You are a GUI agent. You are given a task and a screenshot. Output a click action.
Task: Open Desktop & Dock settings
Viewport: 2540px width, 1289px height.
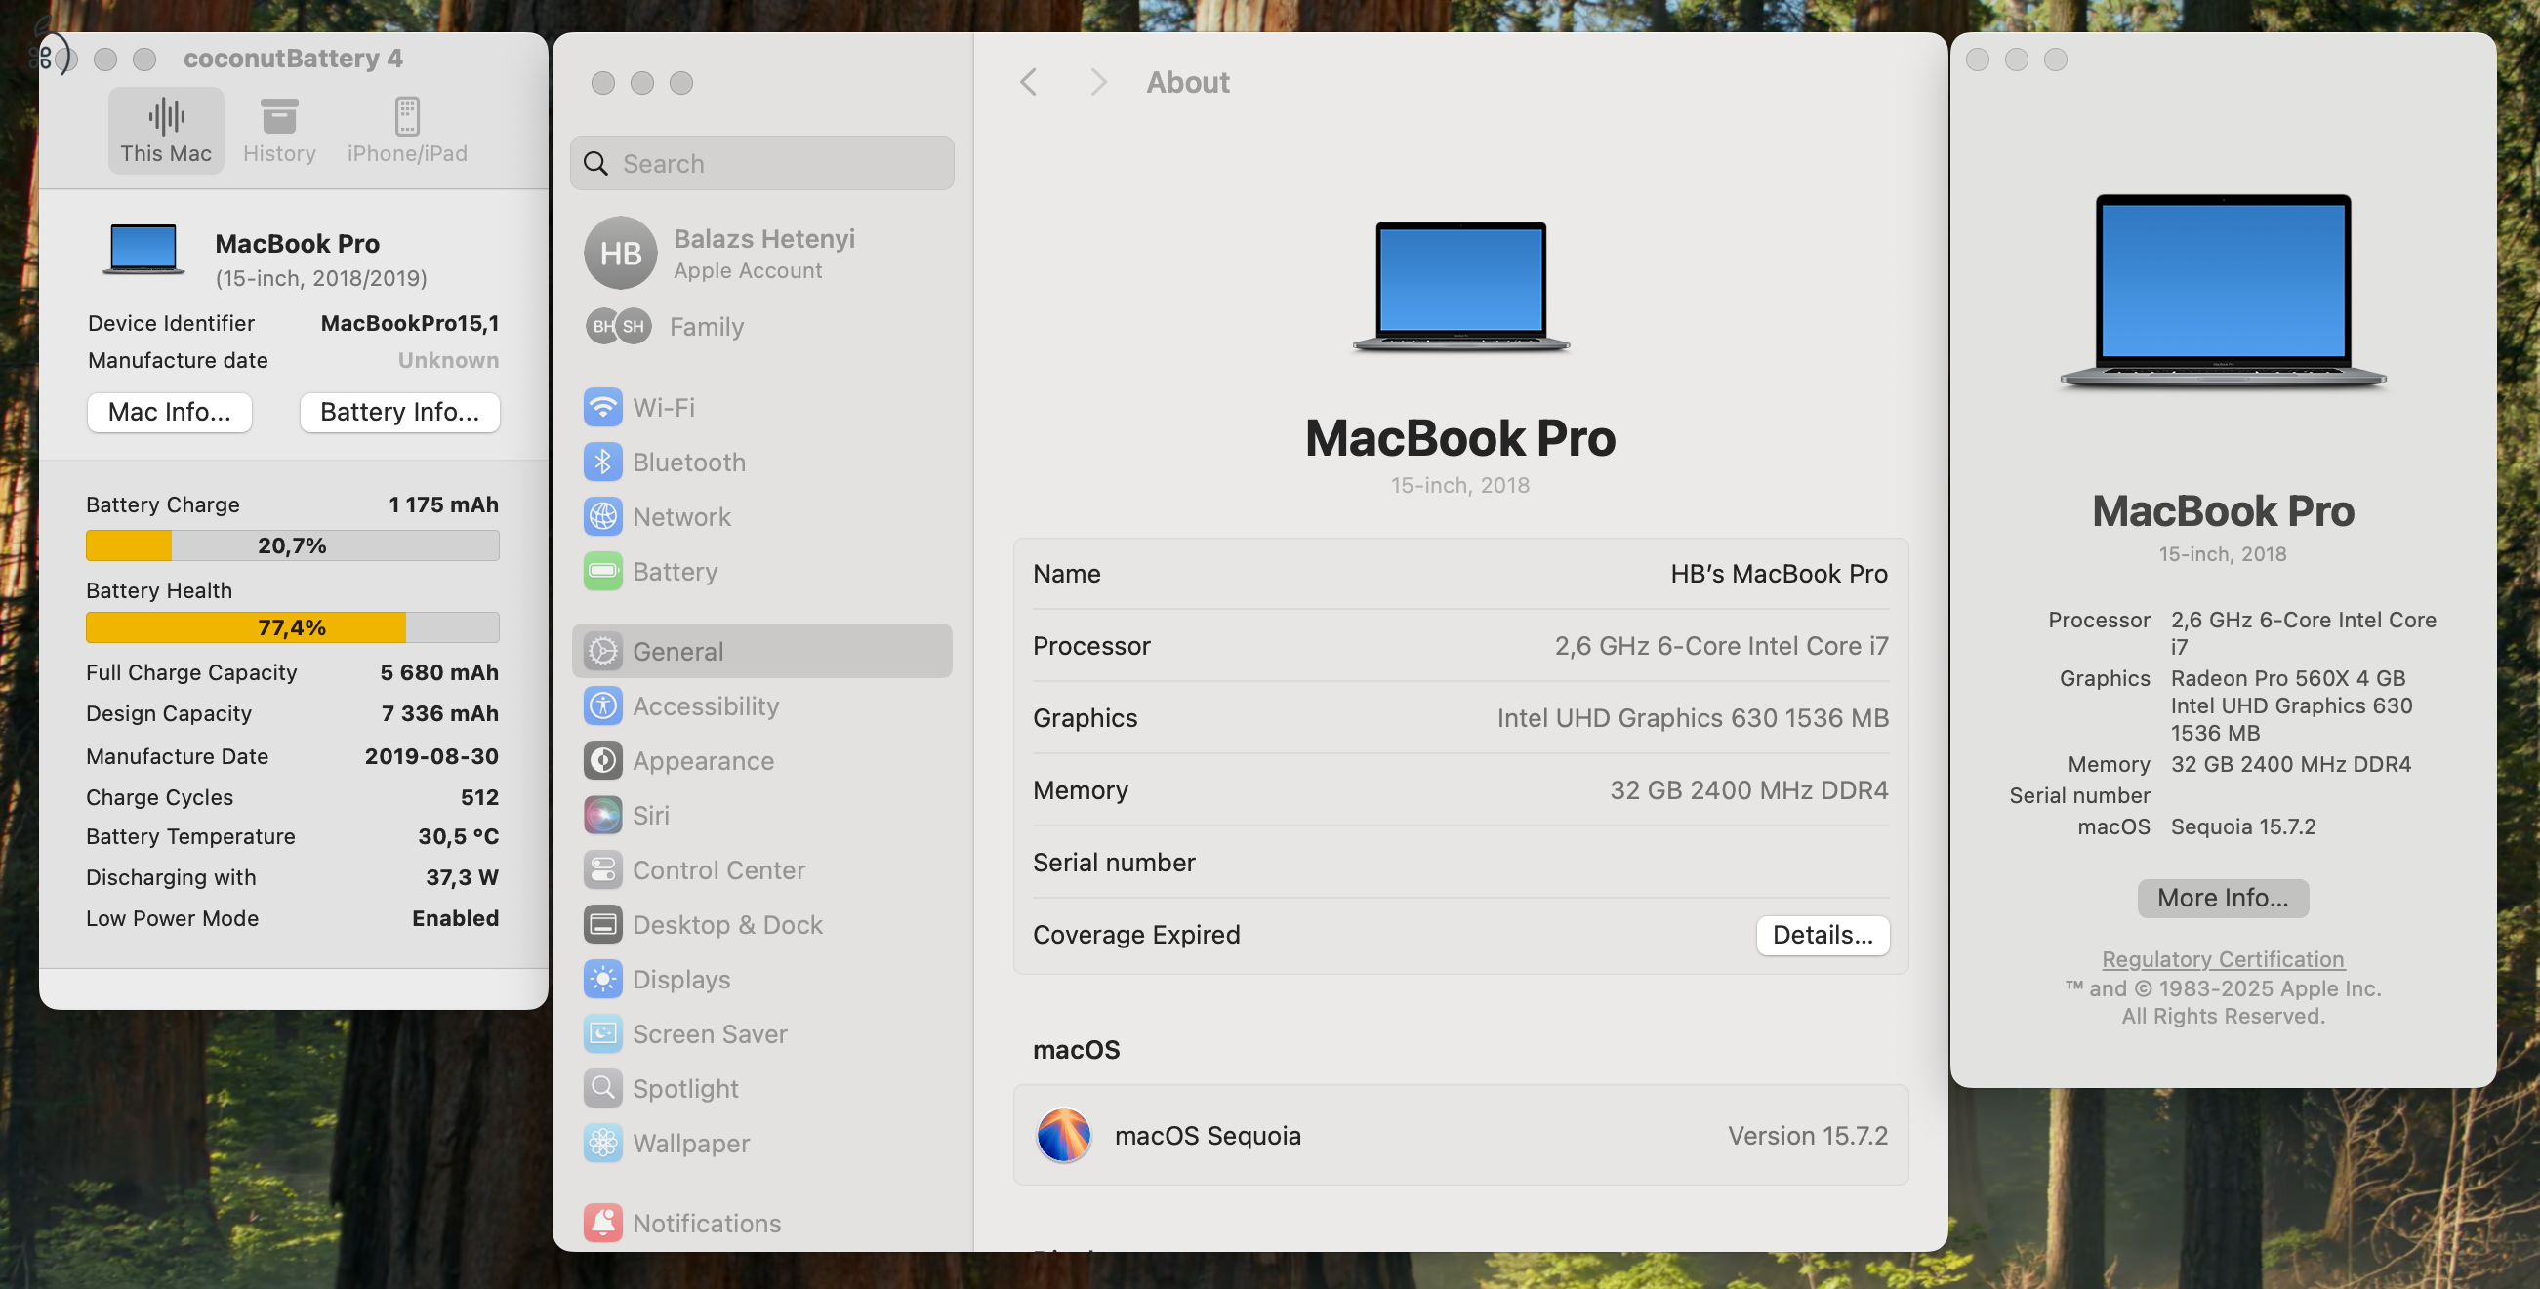tap(726, 924)
